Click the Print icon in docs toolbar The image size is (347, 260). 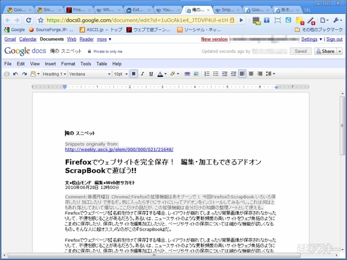coord(6,74)
